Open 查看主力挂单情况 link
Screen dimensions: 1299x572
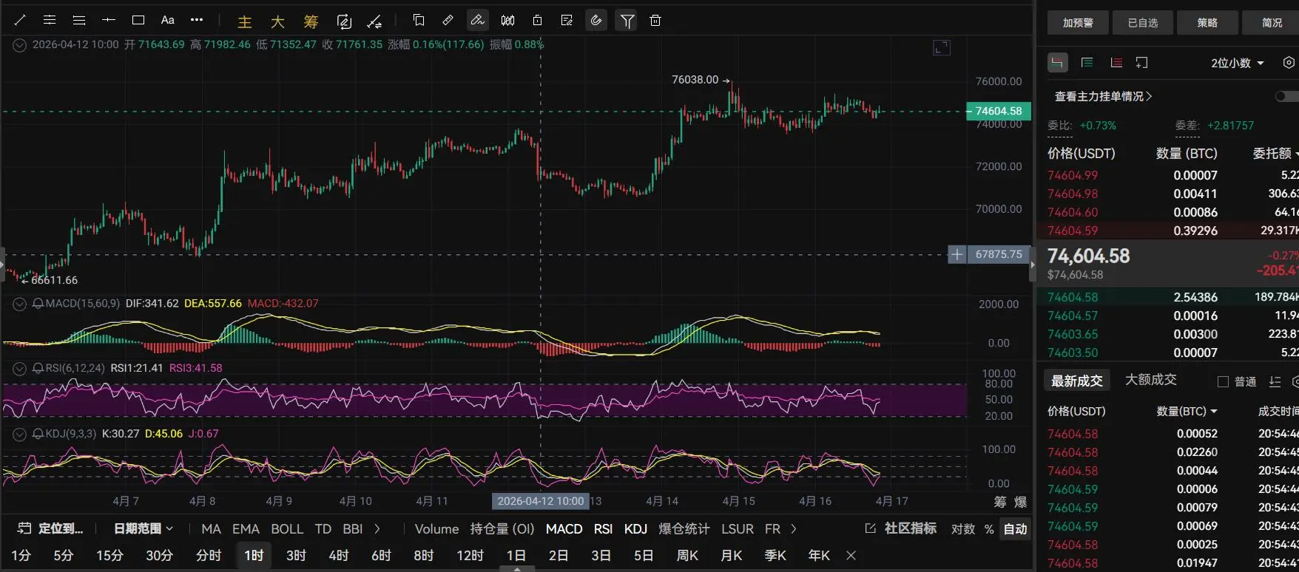1103,97
